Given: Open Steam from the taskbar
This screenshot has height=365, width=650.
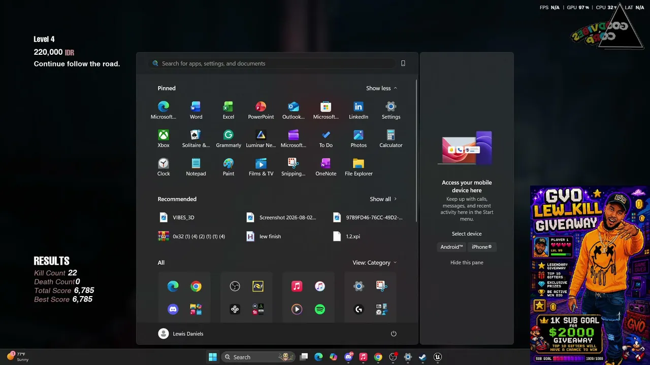Looking at the screenshot, I should [x=422, y=357].
